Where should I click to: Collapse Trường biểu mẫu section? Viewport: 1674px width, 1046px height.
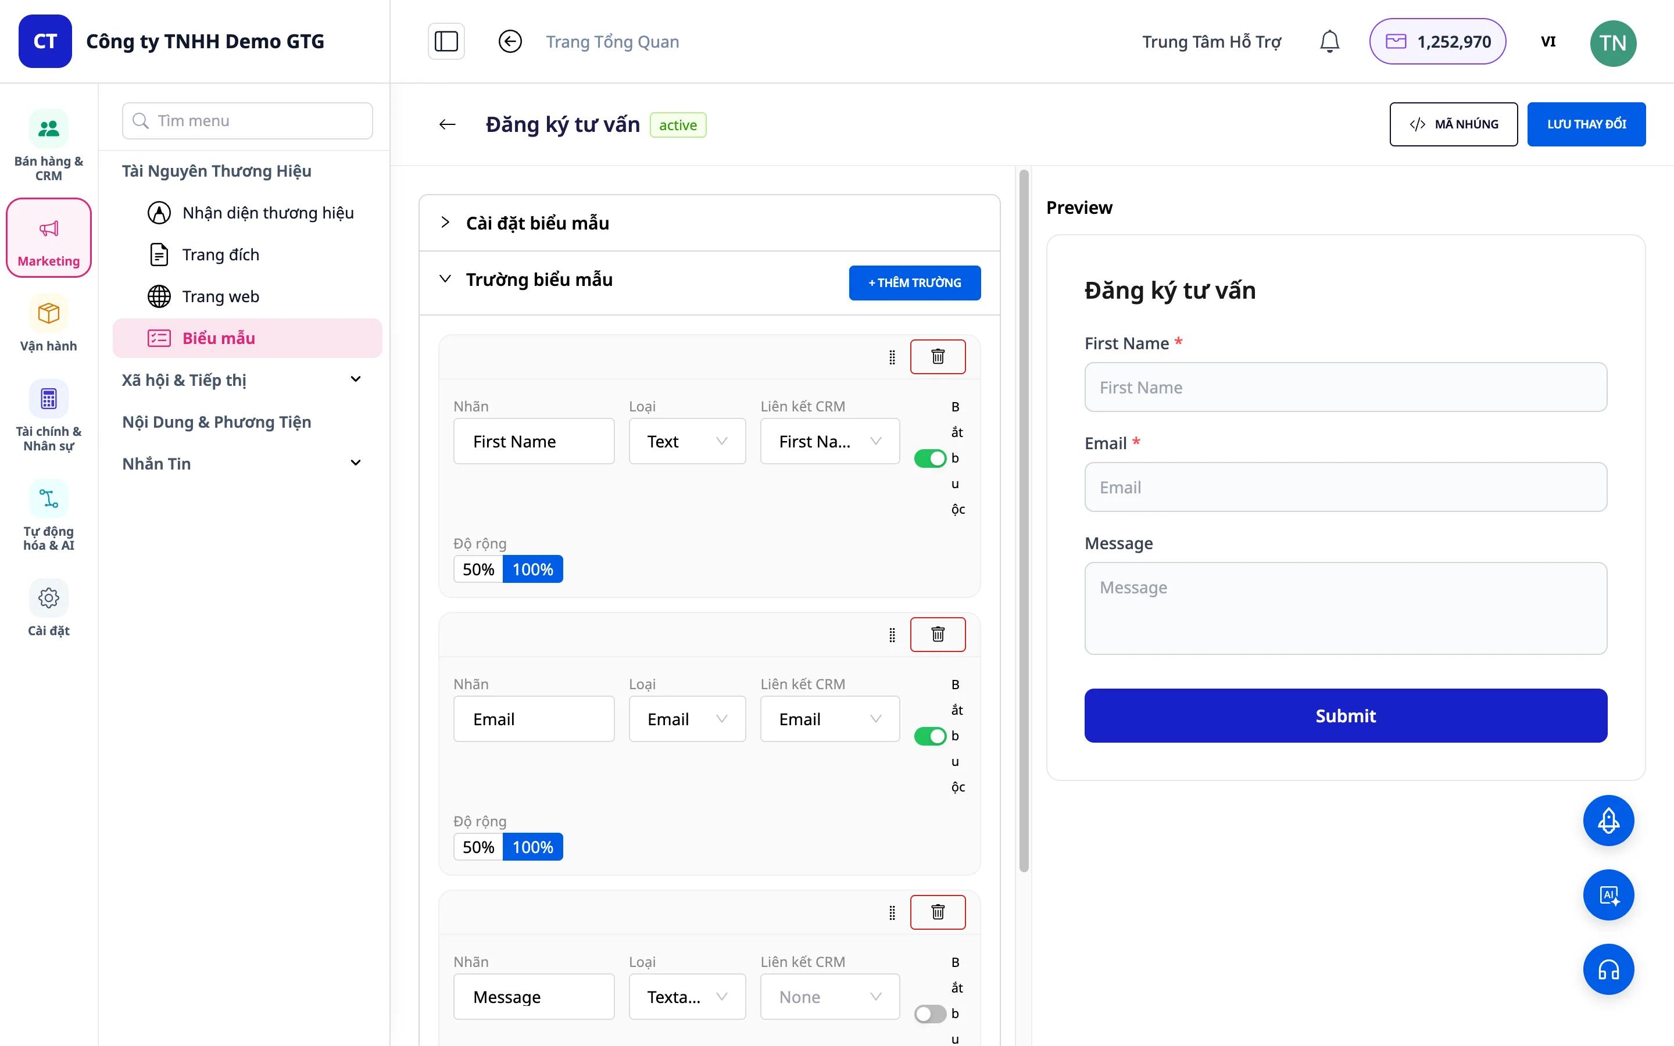click(445, 279)
